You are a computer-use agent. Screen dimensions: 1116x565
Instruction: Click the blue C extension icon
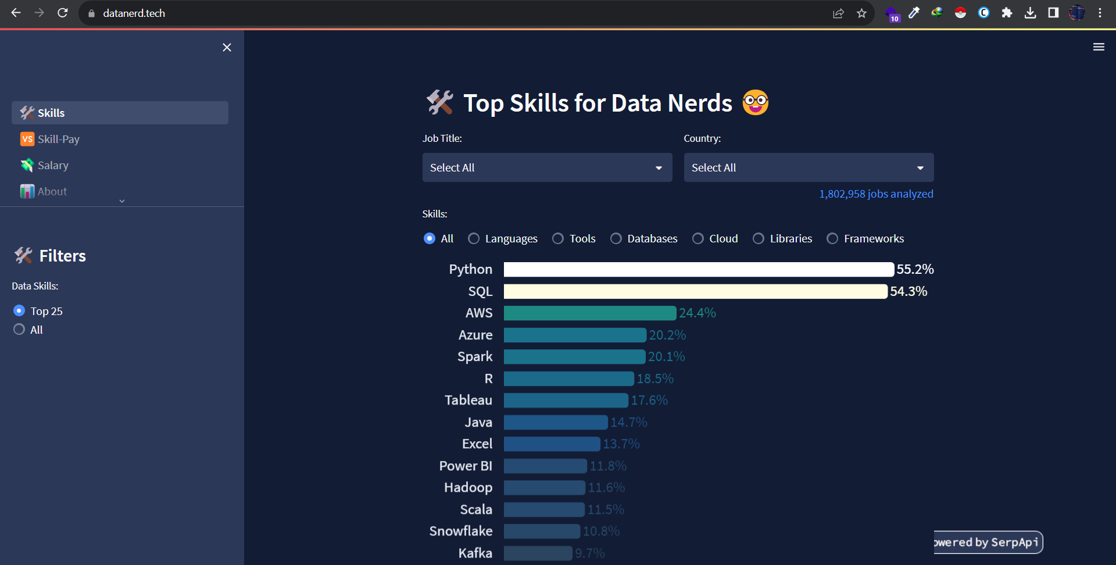coord(983,13)
